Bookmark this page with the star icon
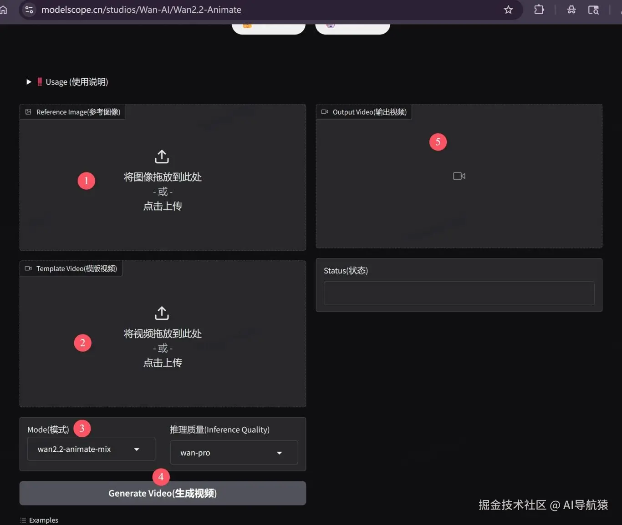Screen dimensions: 622x525 click(x=508, y=10)
